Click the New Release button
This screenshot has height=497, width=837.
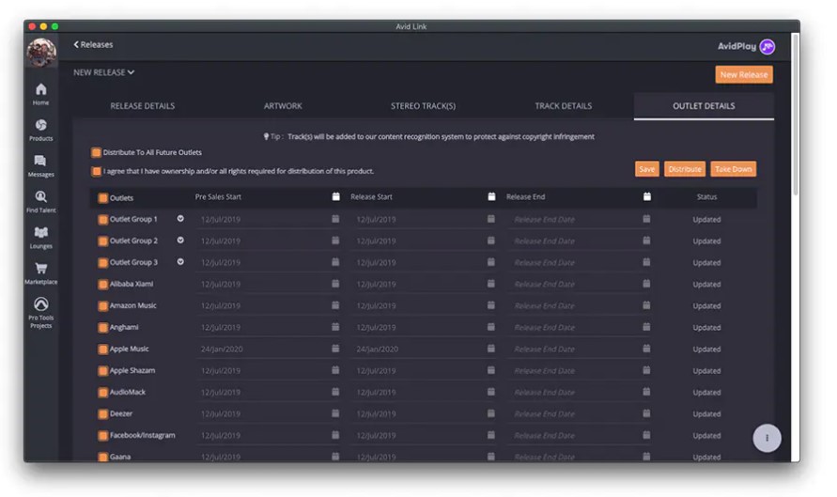(x=744, y=75)
